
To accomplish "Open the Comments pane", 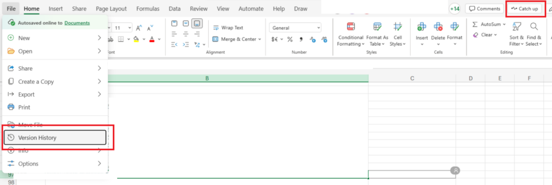I will tap(484, 9).
